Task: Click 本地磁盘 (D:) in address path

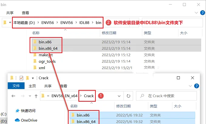Action: tap(24, 23)
